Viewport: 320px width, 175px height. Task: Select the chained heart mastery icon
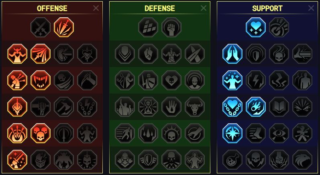[x=232, y=107]
